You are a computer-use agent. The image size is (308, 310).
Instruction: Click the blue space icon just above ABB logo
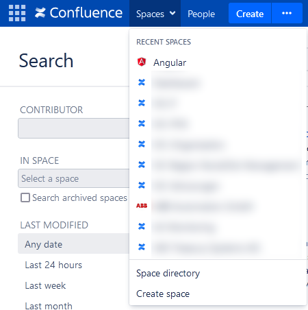pyautogui.click(x=142, y=185)
